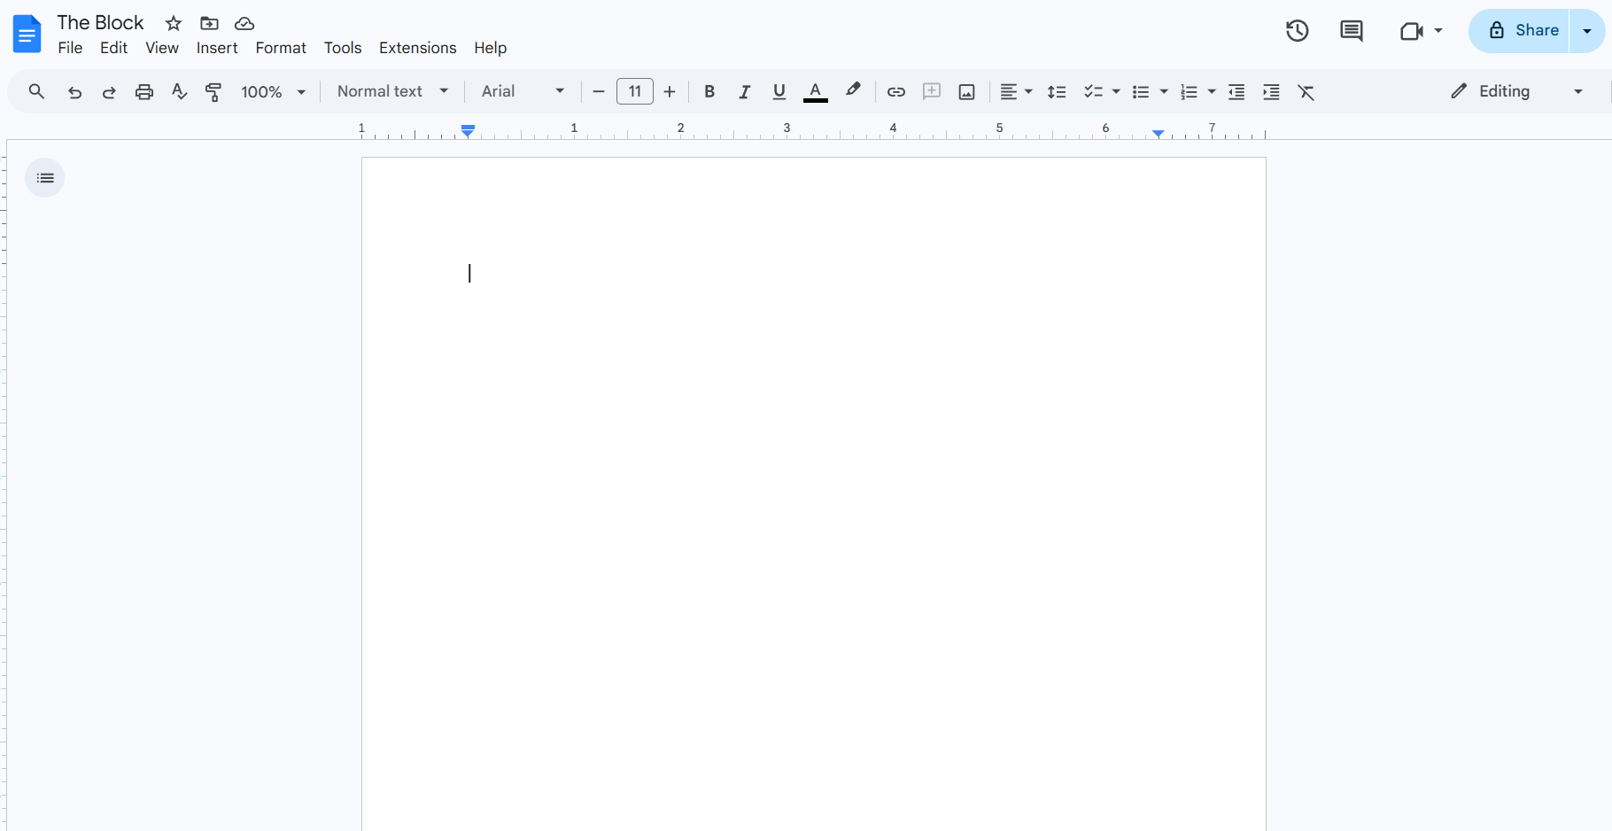Click the right indent marker on the ruler
The width and height of the screenshot is (1612, 831).
(x=1159, y=134)
